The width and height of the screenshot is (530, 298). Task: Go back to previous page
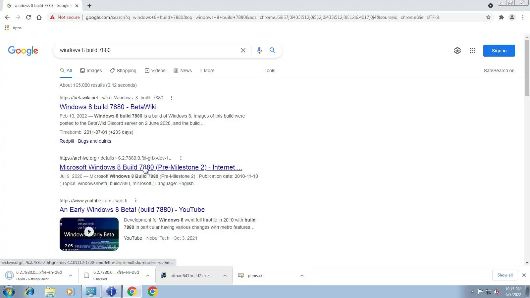pyautogui.click(x=7, y=17)
